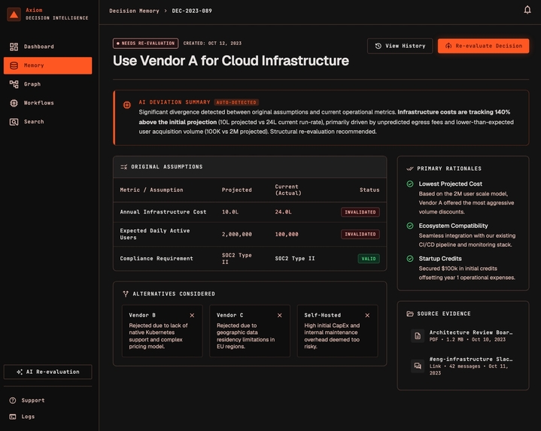Click the Annual Infrastructure Cost row label
The width and height of the screenshot is (541, 431).
tap(163, 212)
